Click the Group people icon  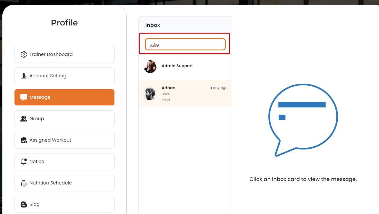[24, 119]
